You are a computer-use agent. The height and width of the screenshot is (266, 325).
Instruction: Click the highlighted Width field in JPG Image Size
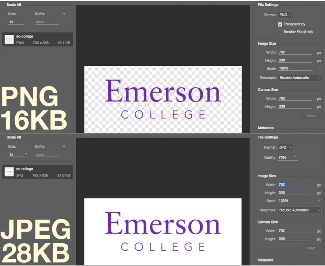[x=295, y=185]
